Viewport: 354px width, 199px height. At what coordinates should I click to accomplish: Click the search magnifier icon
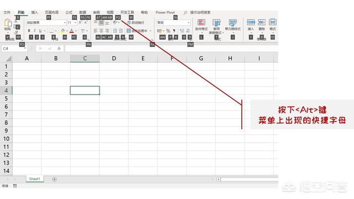[x=185, y=13]
